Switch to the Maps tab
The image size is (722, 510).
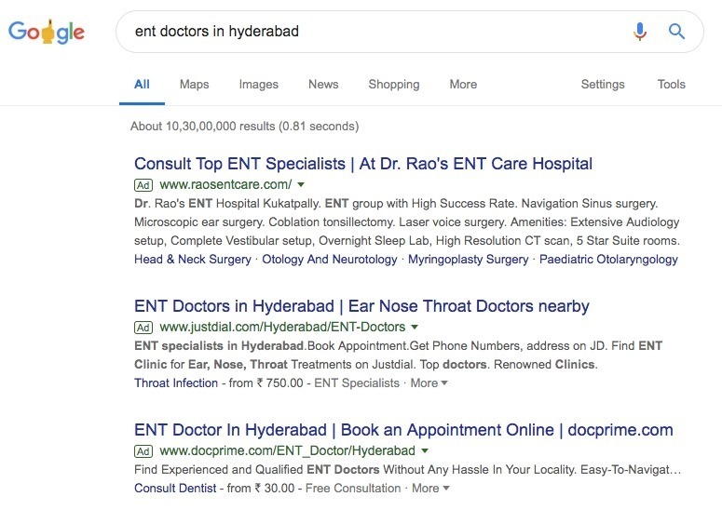(195, 85)
